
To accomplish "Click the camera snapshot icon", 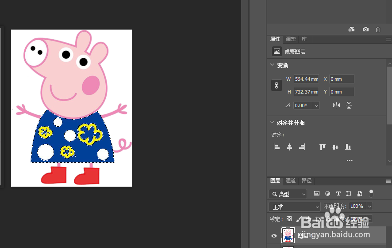I will 365,30.
